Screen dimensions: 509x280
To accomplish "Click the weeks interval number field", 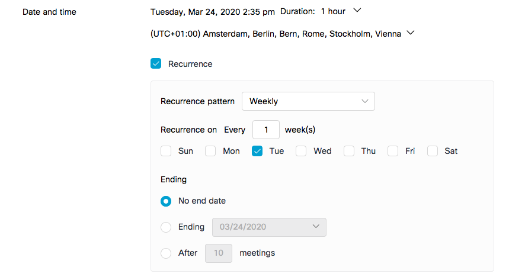I will 266,130.
